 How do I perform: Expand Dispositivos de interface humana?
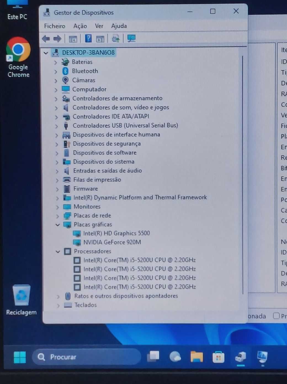click(56, 135)
